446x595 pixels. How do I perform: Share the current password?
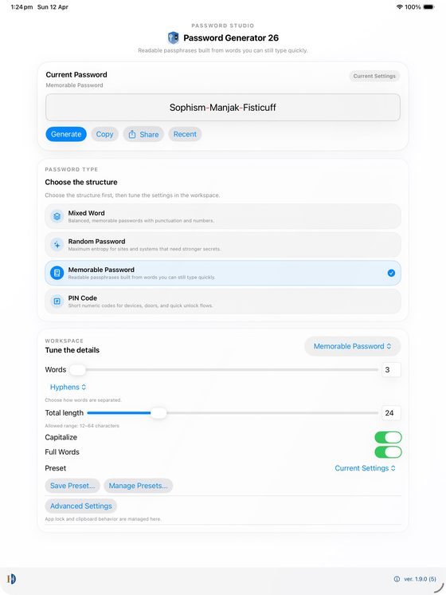coord(143,134)
